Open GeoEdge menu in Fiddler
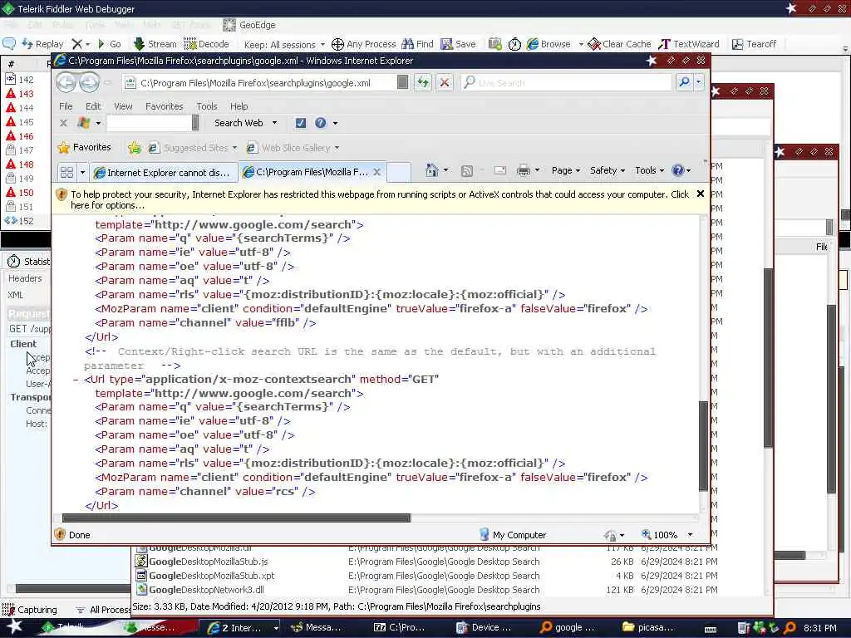The width and height of the screenshot is (851, 638). tap(249, 25)
